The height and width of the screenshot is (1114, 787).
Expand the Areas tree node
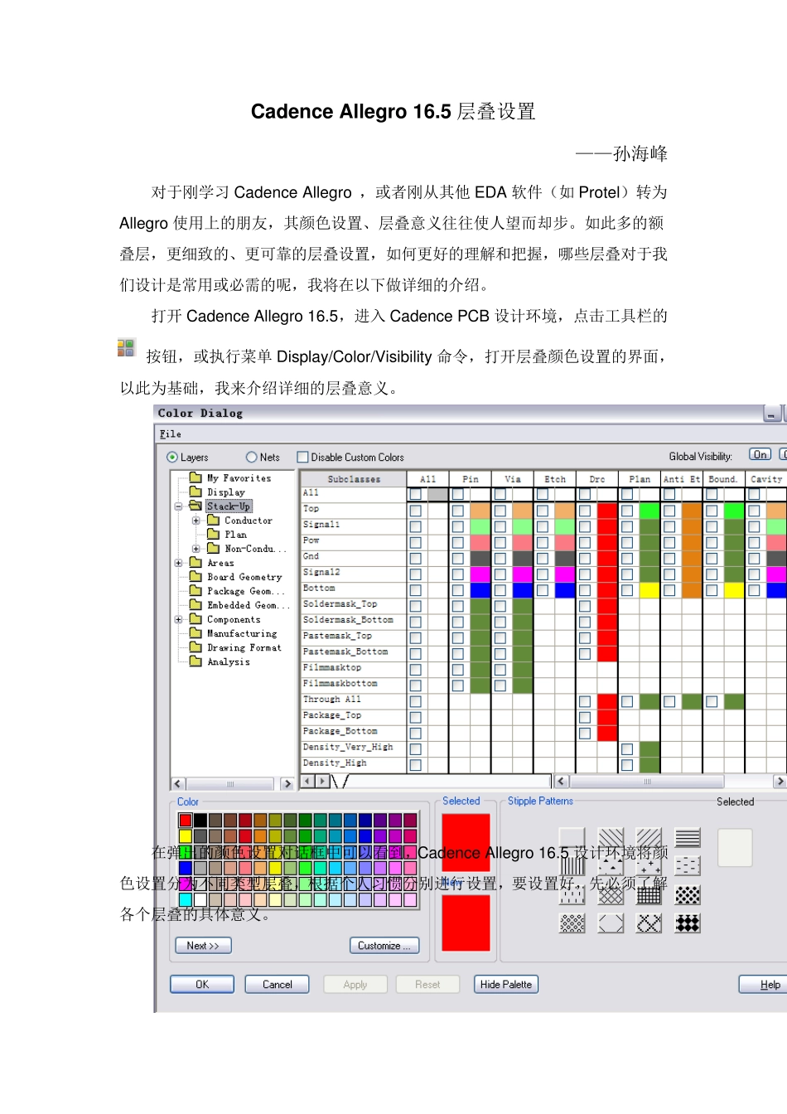[178, 563]
